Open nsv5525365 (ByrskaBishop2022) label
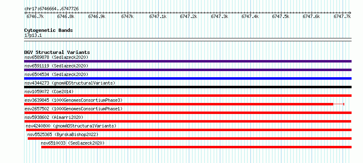The width and height of the screenshot is (363, 163). [63, 134]
